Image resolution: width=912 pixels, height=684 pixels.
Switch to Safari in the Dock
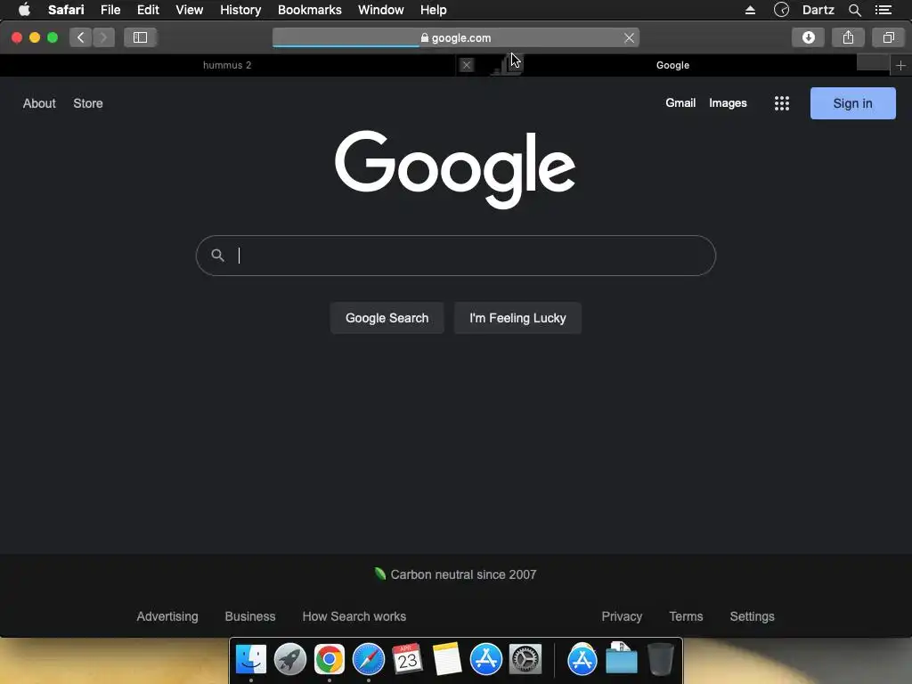tap(369, 659)
